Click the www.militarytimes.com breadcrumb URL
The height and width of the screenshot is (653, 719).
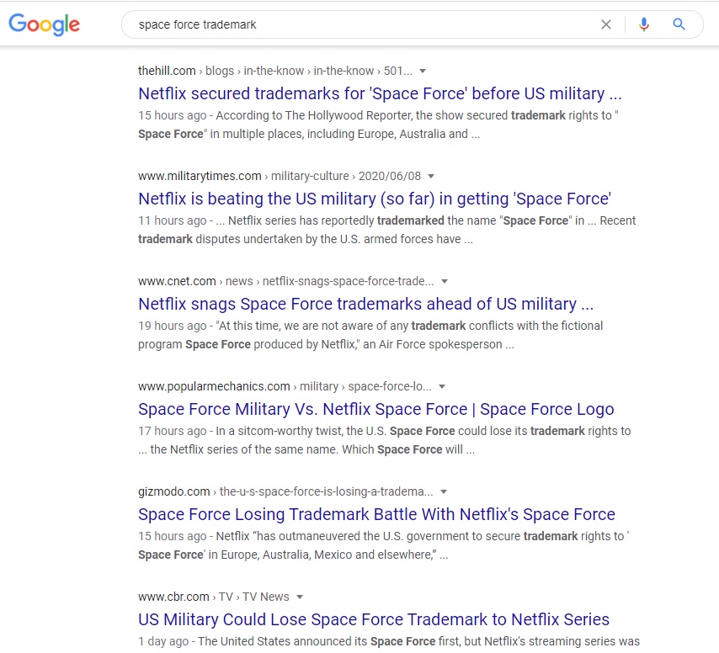coord(280,176)
